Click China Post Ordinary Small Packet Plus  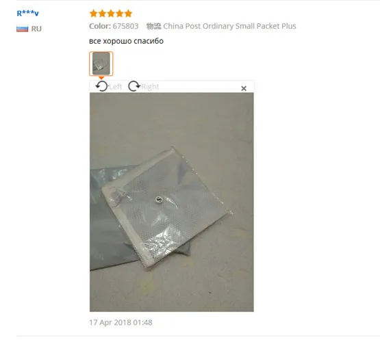tap(229, 26)
